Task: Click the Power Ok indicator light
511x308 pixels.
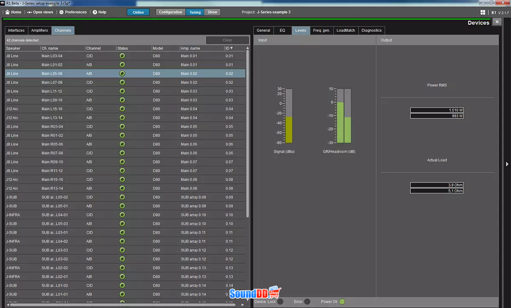Action: click(342, 302)
